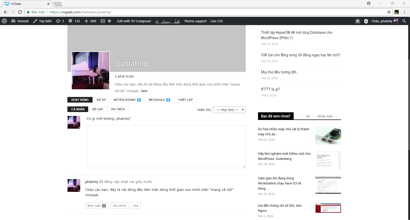
Task: Switch to HOẠT ĐỘNG tab
Action: [x=80, y=100]
